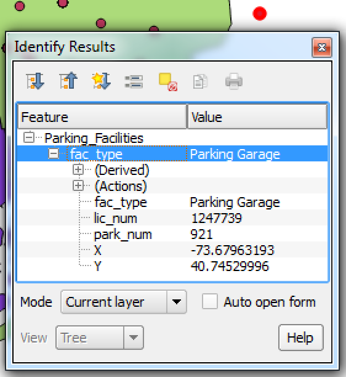Screen dimensions: 346x377
Task: Click the Clear Results yellow icon
Action: 168,82
